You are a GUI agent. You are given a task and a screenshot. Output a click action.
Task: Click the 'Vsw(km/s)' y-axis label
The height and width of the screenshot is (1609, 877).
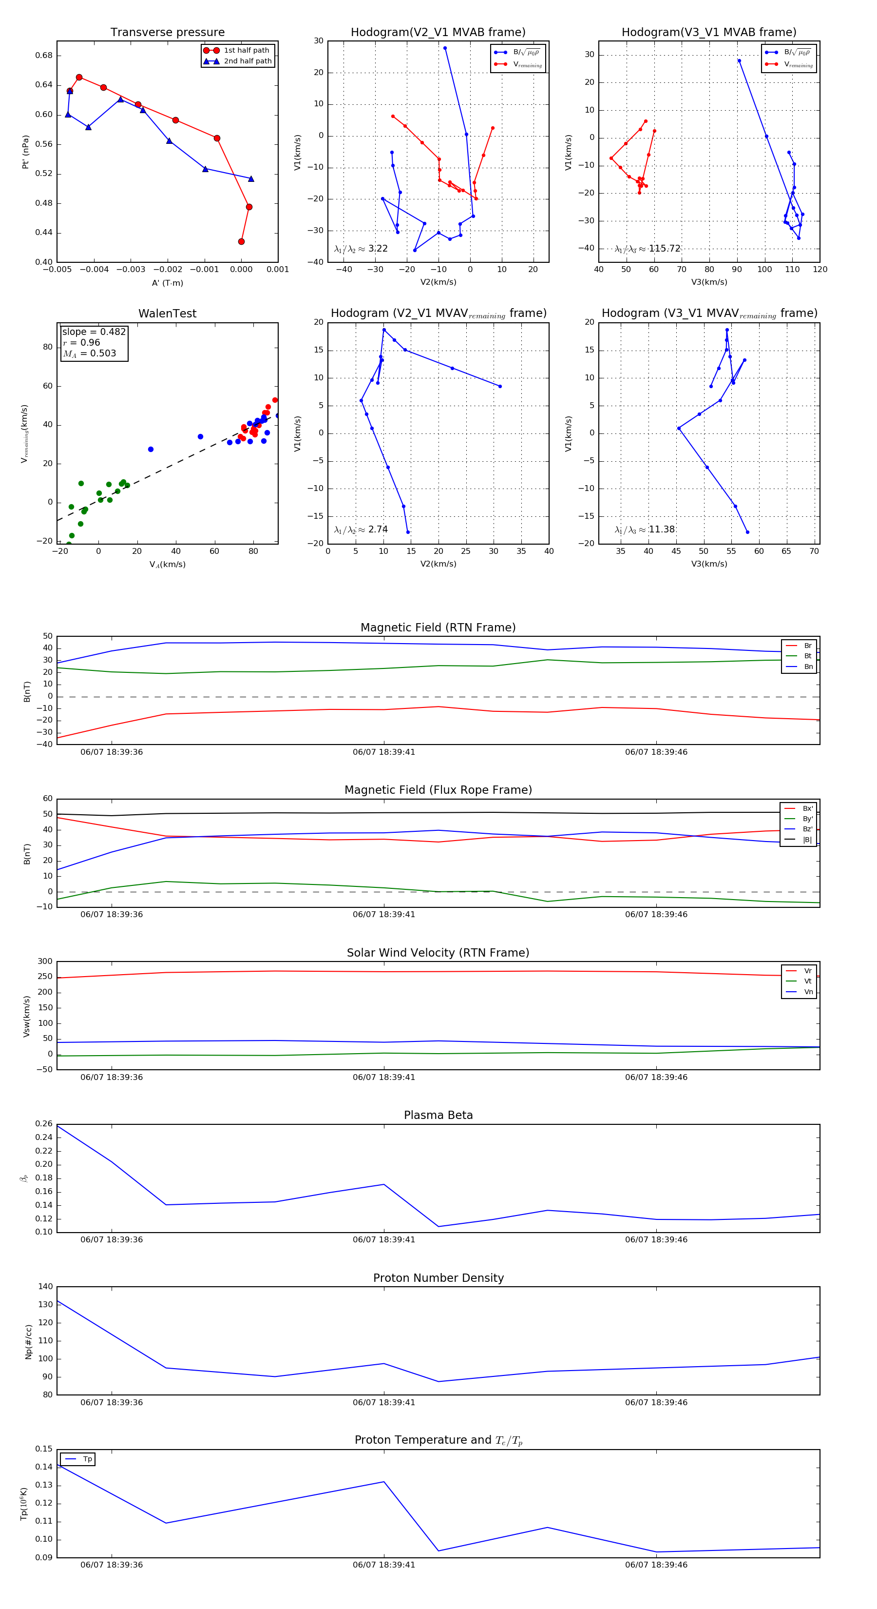[26, 1017]
